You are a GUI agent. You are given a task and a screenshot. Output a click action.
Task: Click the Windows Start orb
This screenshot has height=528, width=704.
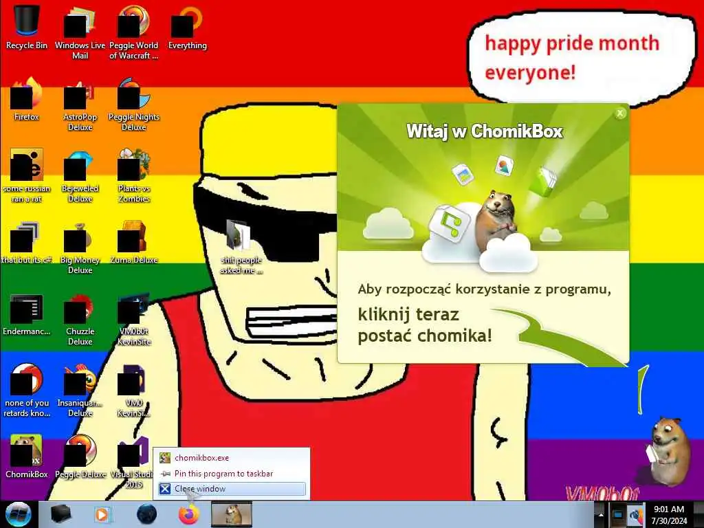tap(18, 514)
